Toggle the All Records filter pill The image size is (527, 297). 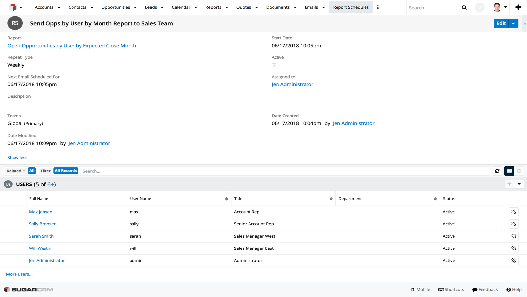(66, 171)
